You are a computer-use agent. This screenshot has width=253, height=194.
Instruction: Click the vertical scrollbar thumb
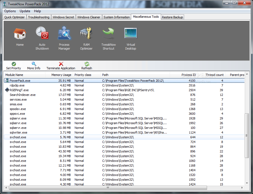(x=247, y=136)
